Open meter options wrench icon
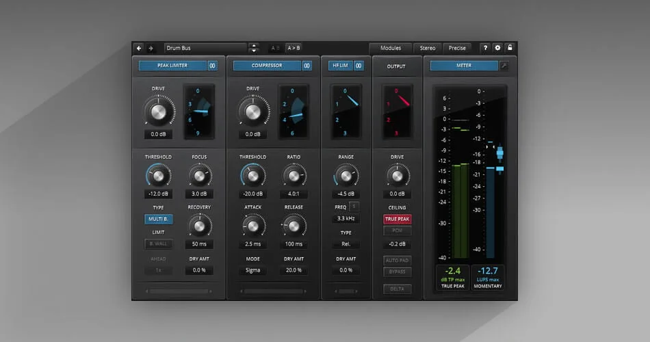This screenshot has height=342, width=650. 504,66
